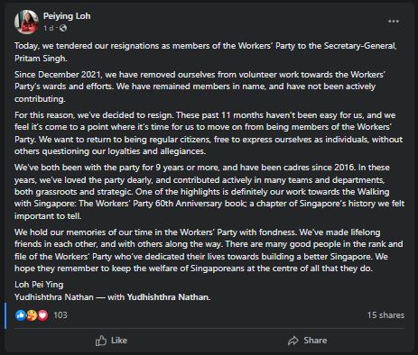Click the red heart love reaction

[x=42, y=315]
